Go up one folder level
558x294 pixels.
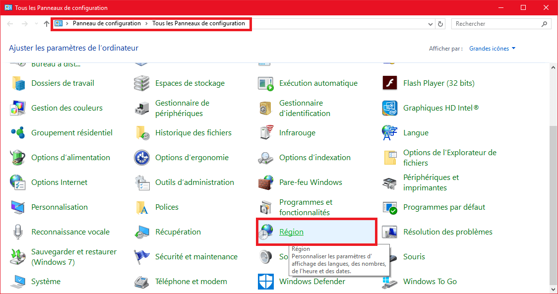[x=46, y=24]
